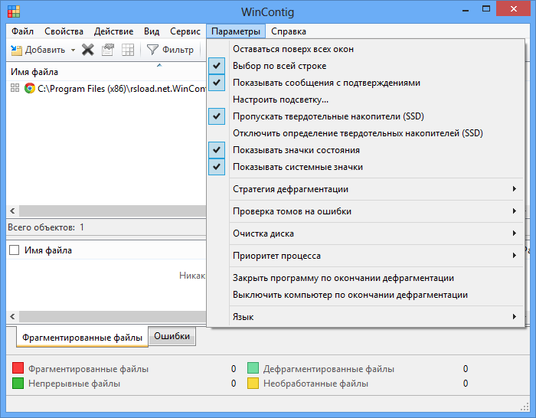The image size is (536, 418).
Task: Expand the Язык submenu
Action: [366, 317]
